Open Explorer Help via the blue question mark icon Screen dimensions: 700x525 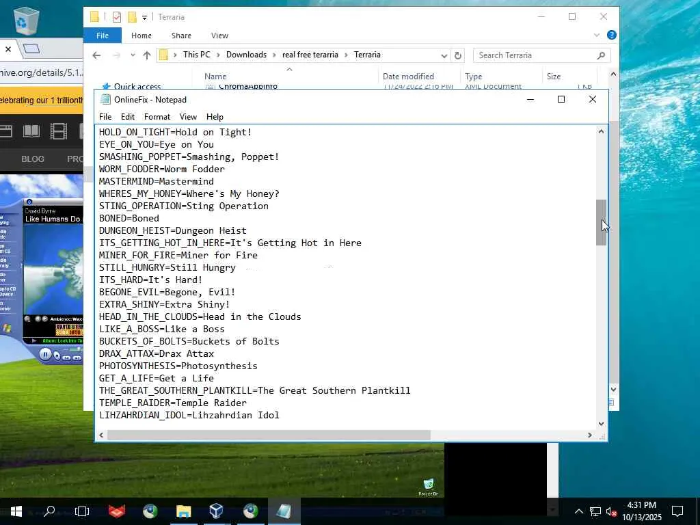612,35
